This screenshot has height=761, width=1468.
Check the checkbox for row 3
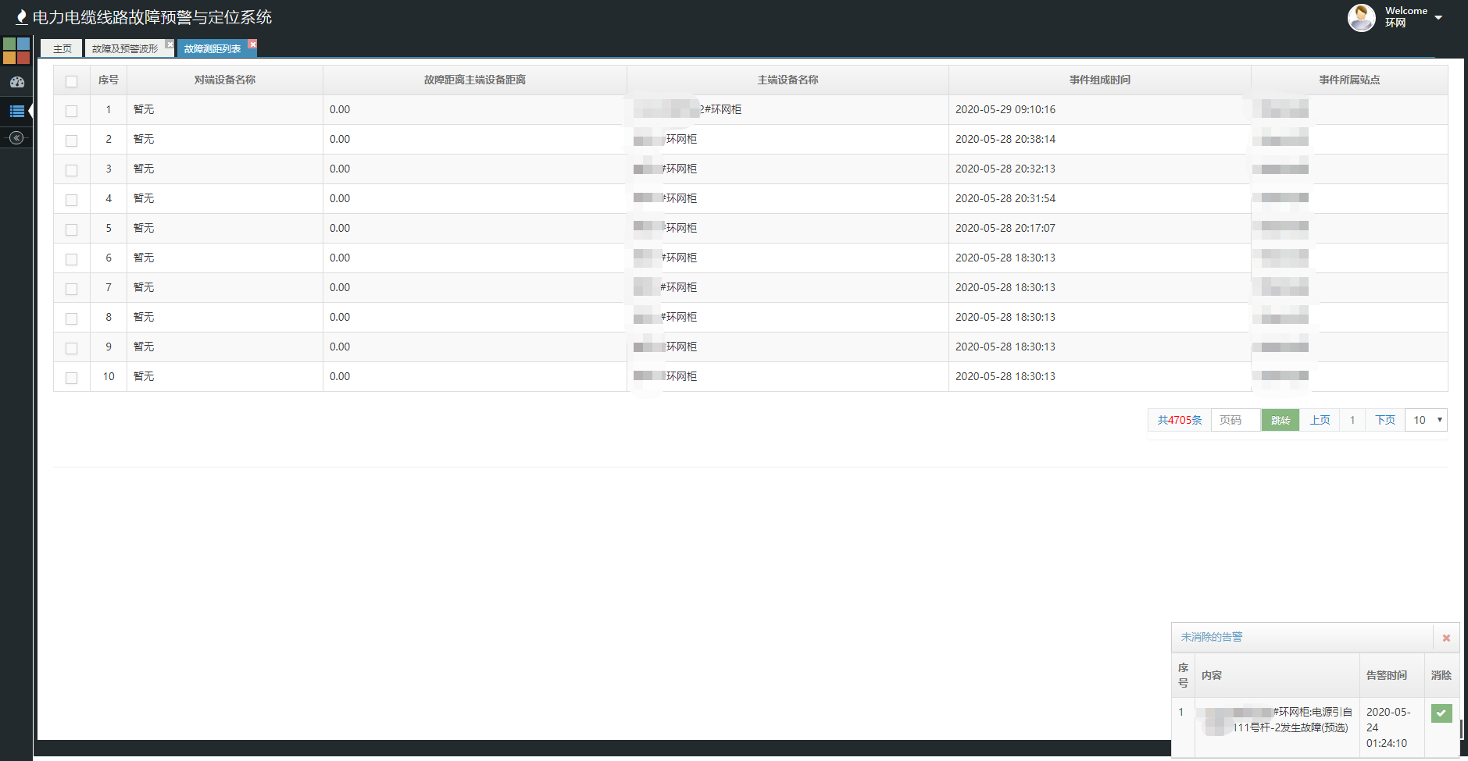click(72, 170)
